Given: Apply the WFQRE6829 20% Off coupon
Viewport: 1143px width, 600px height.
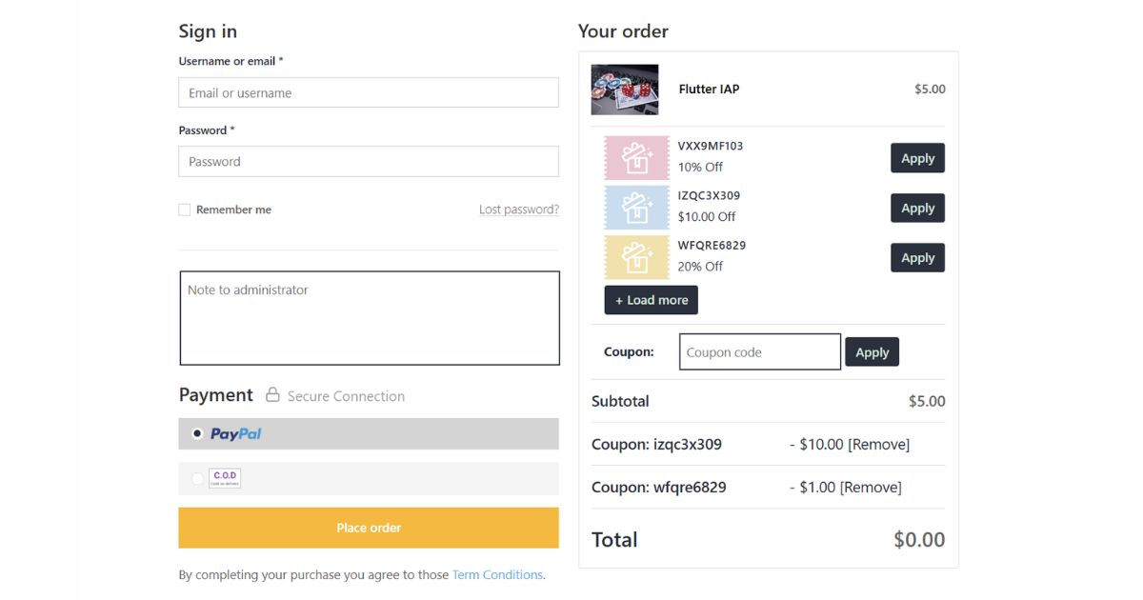Looking at the screenshot, I should tap(916, 257).
